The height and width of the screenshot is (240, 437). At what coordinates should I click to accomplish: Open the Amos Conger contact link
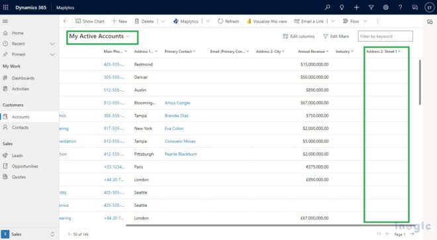(x=177, y=103)
